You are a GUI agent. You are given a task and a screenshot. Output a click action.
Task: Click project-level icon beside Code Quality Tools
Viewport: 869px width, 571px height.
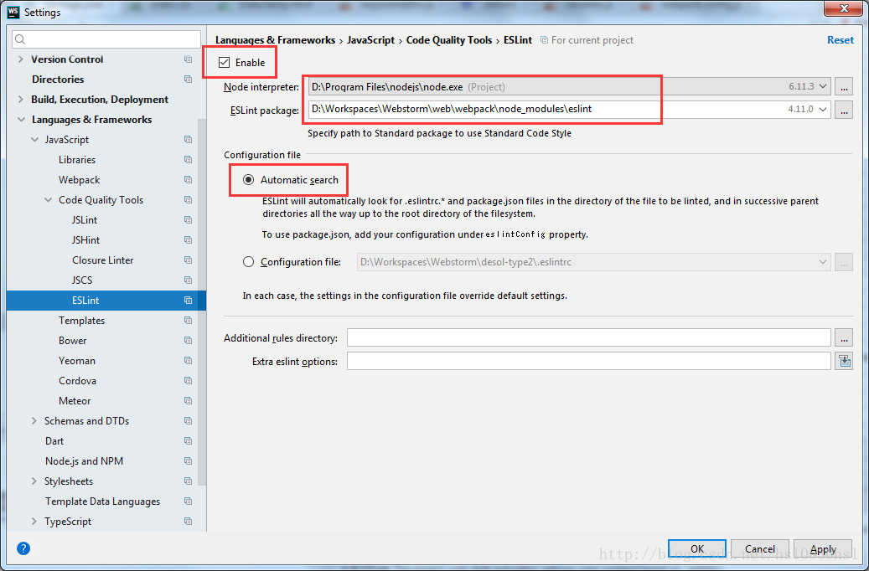[188, 200]
